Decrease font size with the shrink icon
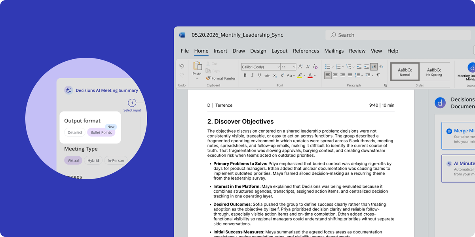 [x=308, y=67]
